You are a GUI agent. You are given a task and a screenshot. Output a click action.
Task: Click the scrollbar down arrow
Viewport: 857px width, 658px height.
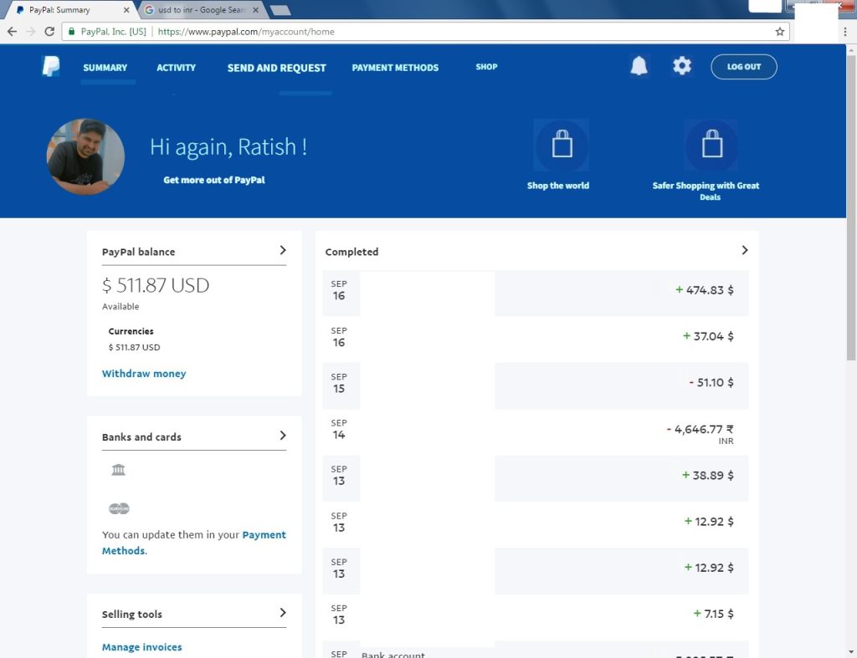851,652
